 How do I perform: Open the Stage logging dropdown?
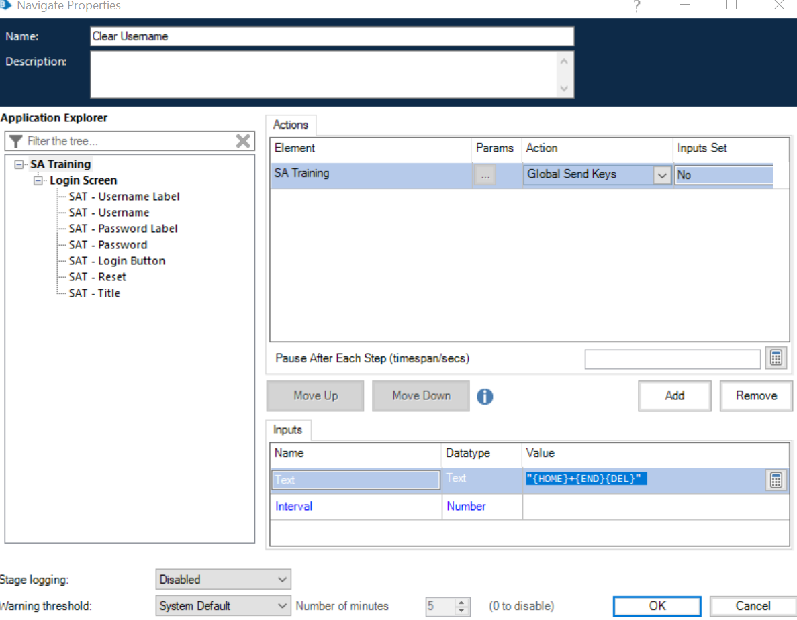(x=223, y=579)
